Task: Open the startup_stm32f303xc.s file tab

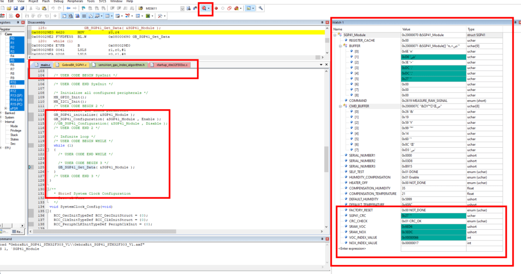Action: pyautogui.click(x=169, y=65)
